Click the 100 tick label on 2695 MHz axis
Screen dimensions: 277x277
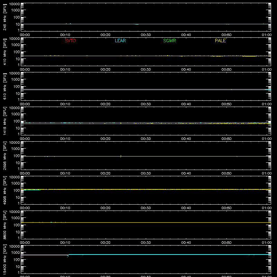coord(17,156)
